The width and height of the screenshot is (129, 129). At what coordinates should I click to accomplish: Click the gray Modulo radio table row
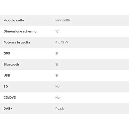coord(64,20)
